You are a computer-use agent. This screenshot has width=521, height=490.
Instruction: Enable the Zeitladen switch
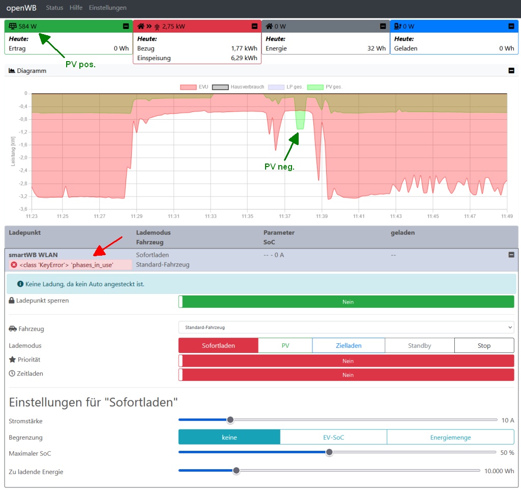[x=346, y=375]
